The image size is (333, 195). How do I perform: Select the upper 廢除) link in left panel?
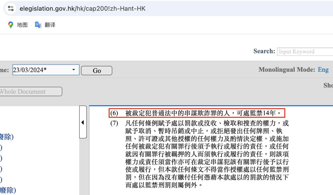(7, 137)
